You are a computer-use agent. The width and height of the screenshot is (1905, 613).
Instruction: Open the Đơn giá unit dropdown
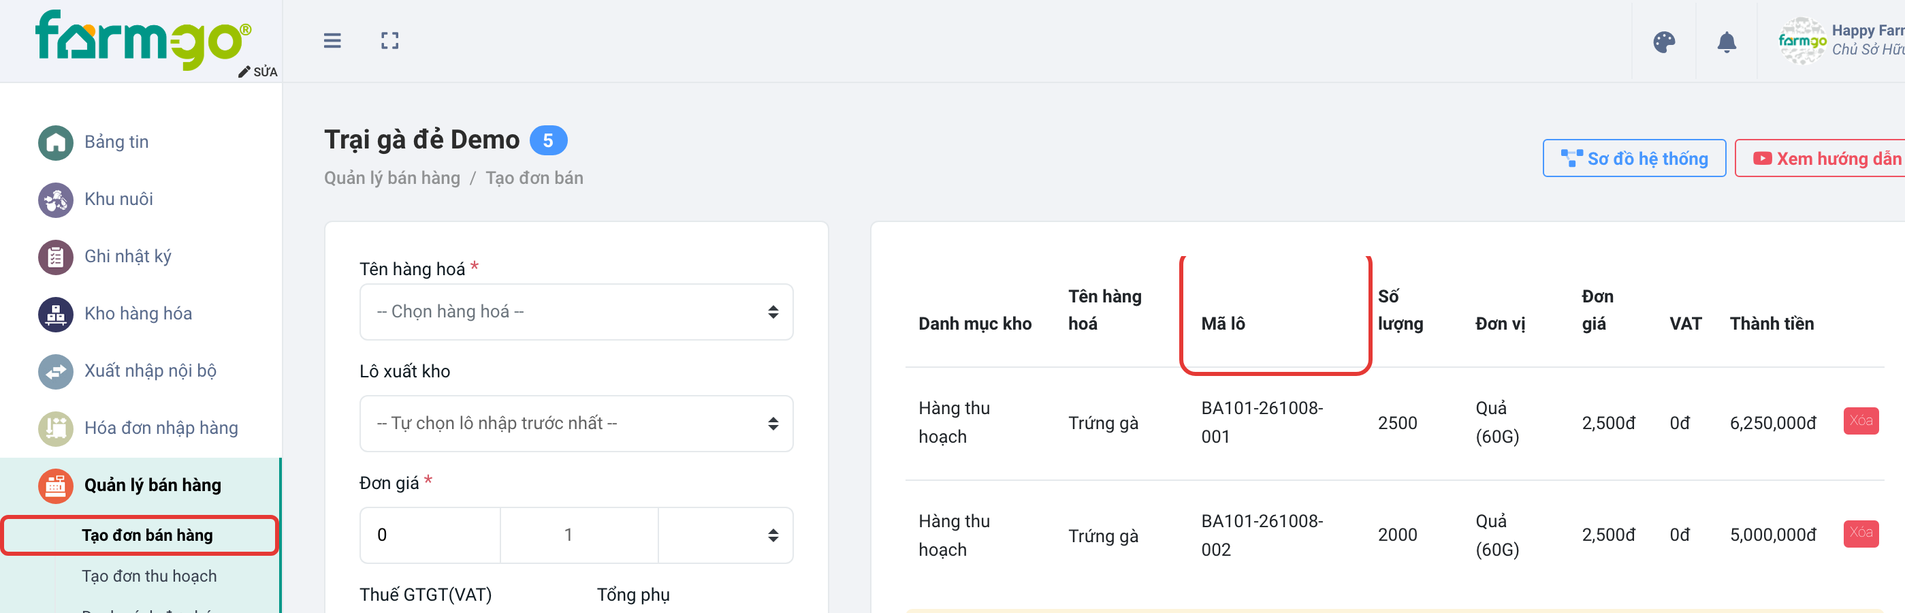(724, 535)
